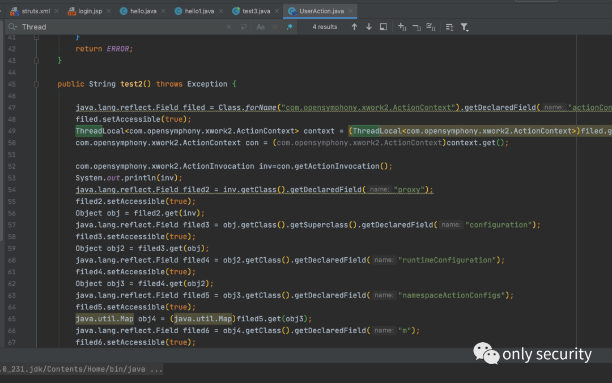
Task: Open the search history magnifier dropdown
Action: (x=12, y=27)
